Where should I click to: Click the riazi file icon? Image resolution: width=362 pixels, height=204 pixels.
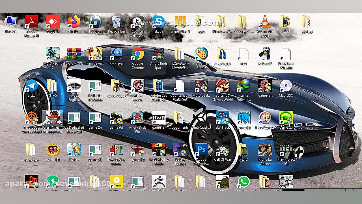tap(244, 57)
